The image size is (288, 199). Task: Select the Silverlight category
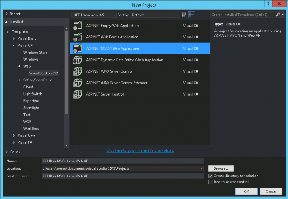31,108
